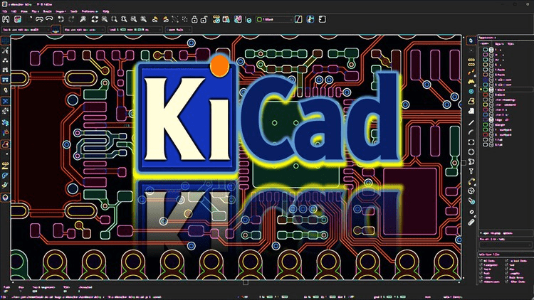
Task: Toggle grid display icon on left toolbar
Action: point(6,41)
